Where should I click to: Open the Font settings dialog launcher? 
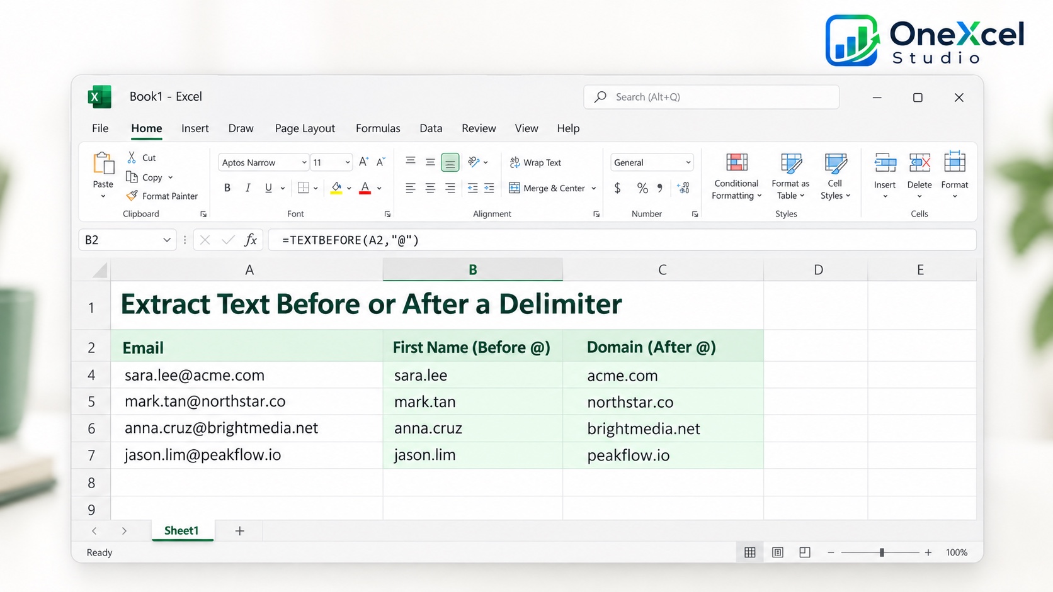pyautogui.click(x=387, y=214)
